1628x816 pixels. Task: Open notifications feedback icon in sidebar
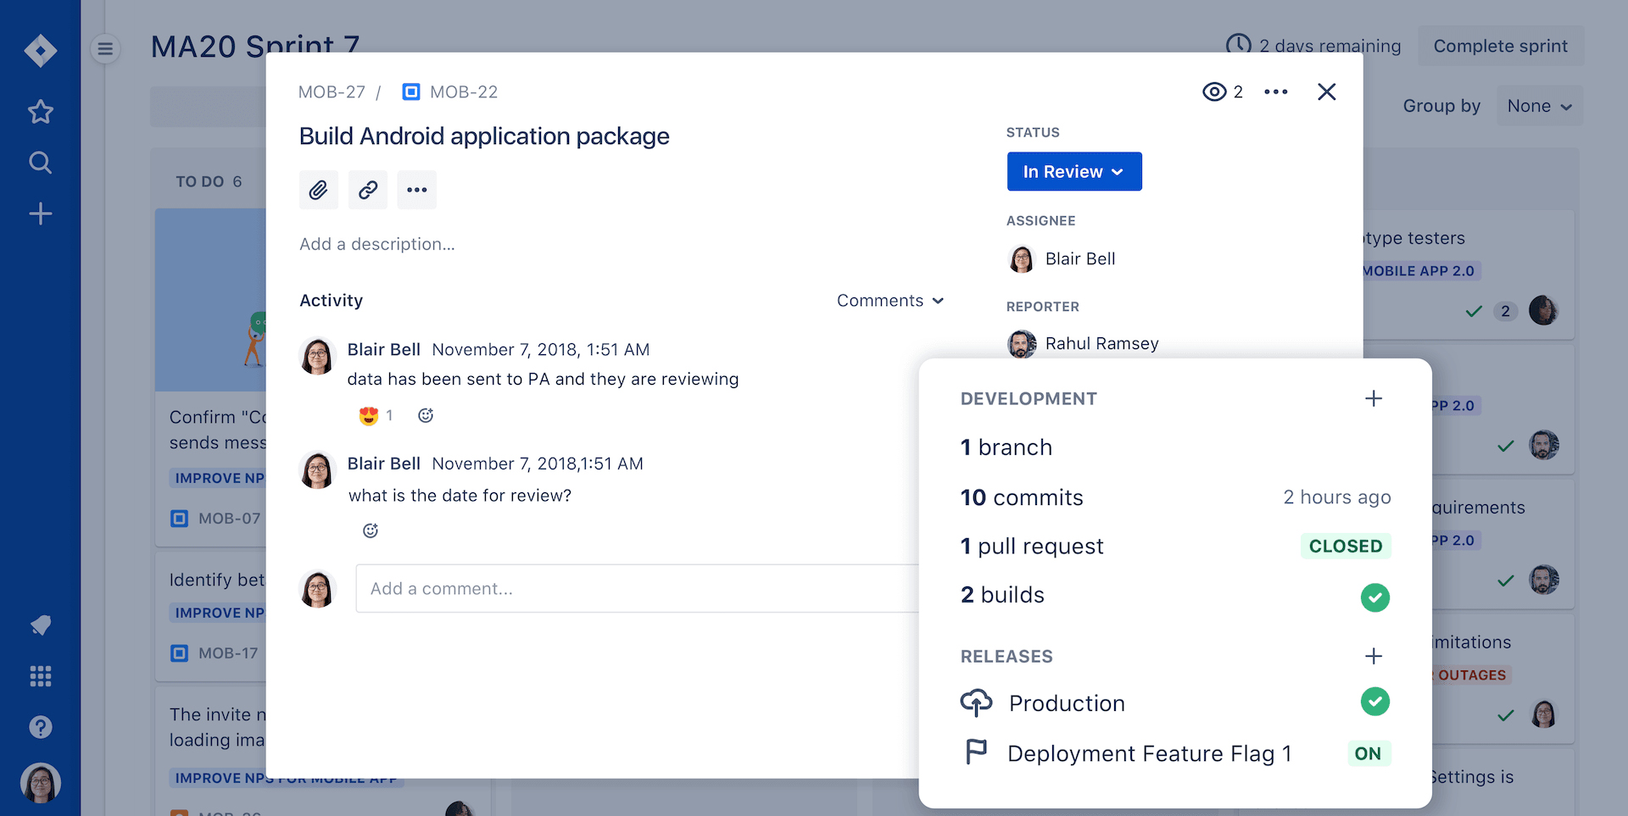click(41, 625)
